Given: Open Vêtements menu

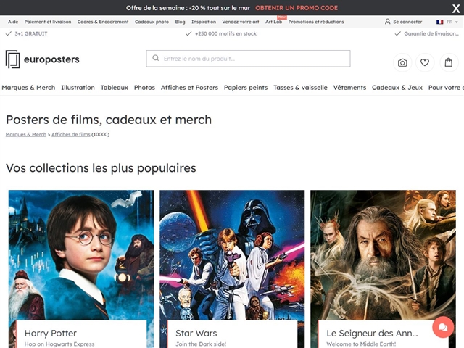Looking at the screenshot, I should [349, 88].
